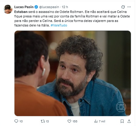136x126 pixels.
Task: Open the Lucas Pasin display name link
Action: click(24, 7)
